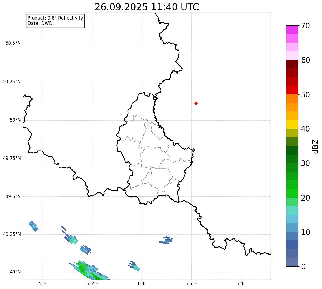Viewport: 322px width, 289px height.
Task: Click the dBZ colorbar axis label
Action: 316,146
